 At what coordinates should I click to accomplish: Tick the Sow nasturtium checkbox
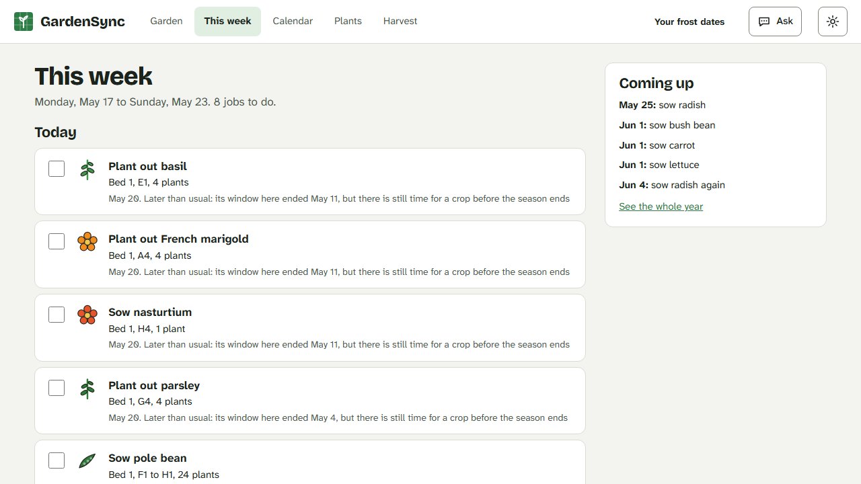(57, 315)
